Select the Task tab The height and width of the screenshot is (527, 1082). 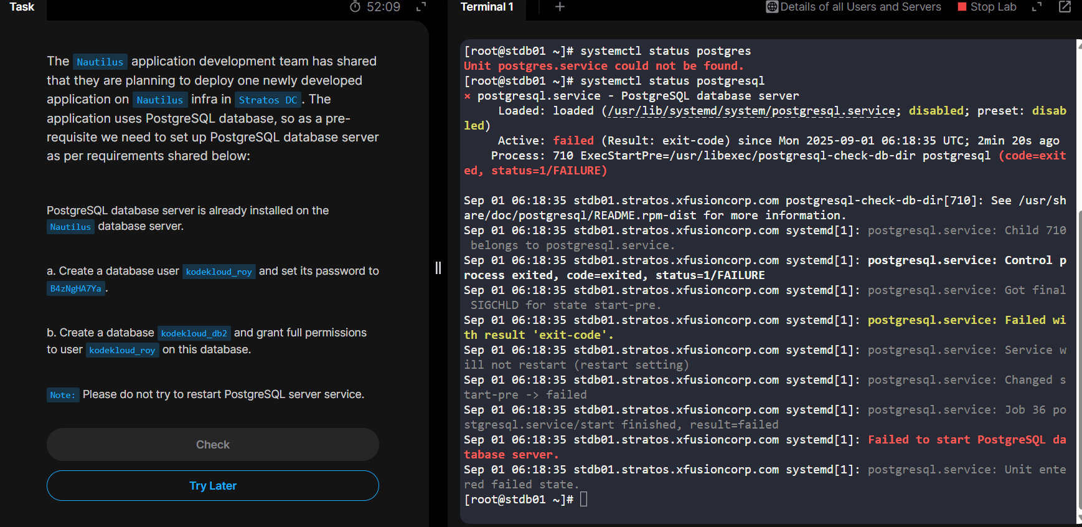[22, 7]
